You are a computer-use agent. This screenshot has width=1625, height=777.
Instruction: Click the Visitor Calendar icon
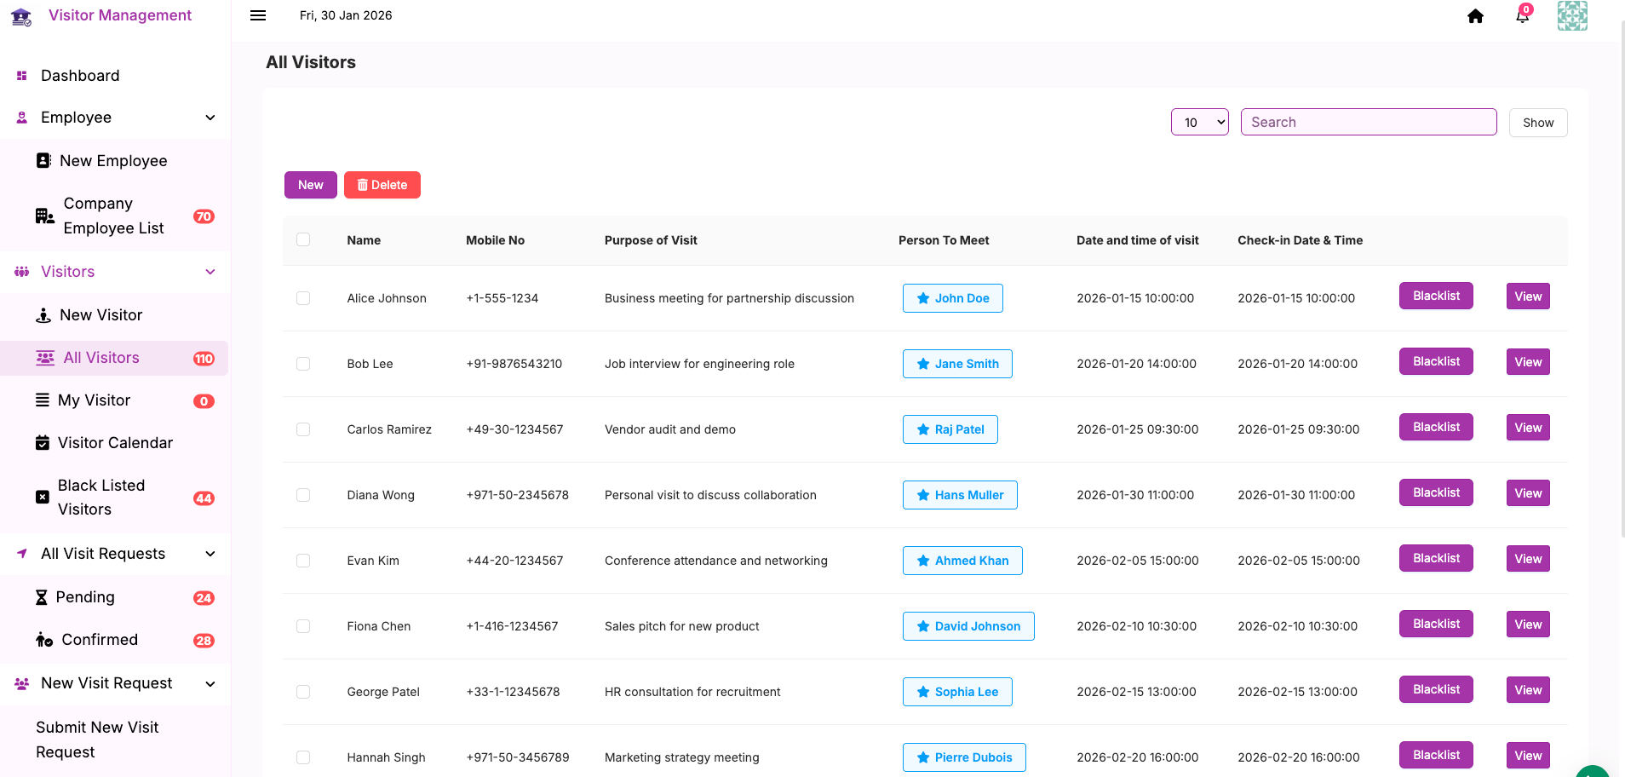pyautogui.click(x=42, y=443)
